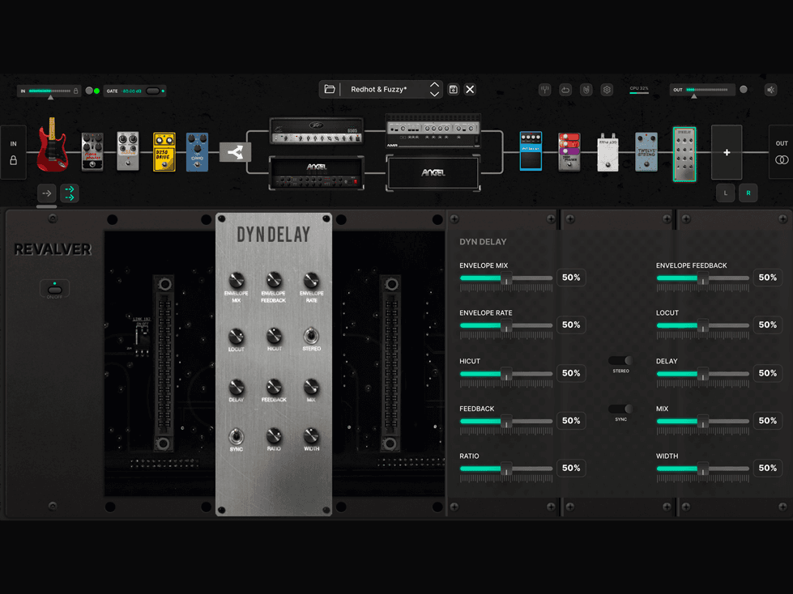Screen dimensions: 793x594
Task: Close the preset with the X button
Action: pyautogui.click(x=469, y=89)
